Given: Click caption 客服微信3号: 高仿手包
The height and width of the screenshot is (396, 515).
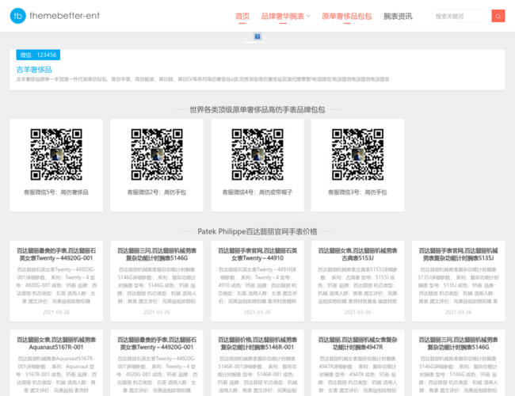Looking at the screenshot, I should pos(357,192).
